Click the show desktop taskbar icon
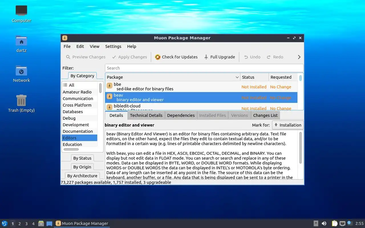Screen dimensions: 365x228 pyautogui.click(x=49, y=223)
